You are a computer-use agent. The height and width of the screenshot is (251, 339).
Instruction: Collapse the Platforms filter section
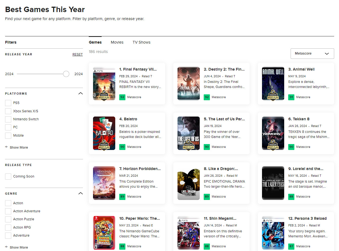80,94
